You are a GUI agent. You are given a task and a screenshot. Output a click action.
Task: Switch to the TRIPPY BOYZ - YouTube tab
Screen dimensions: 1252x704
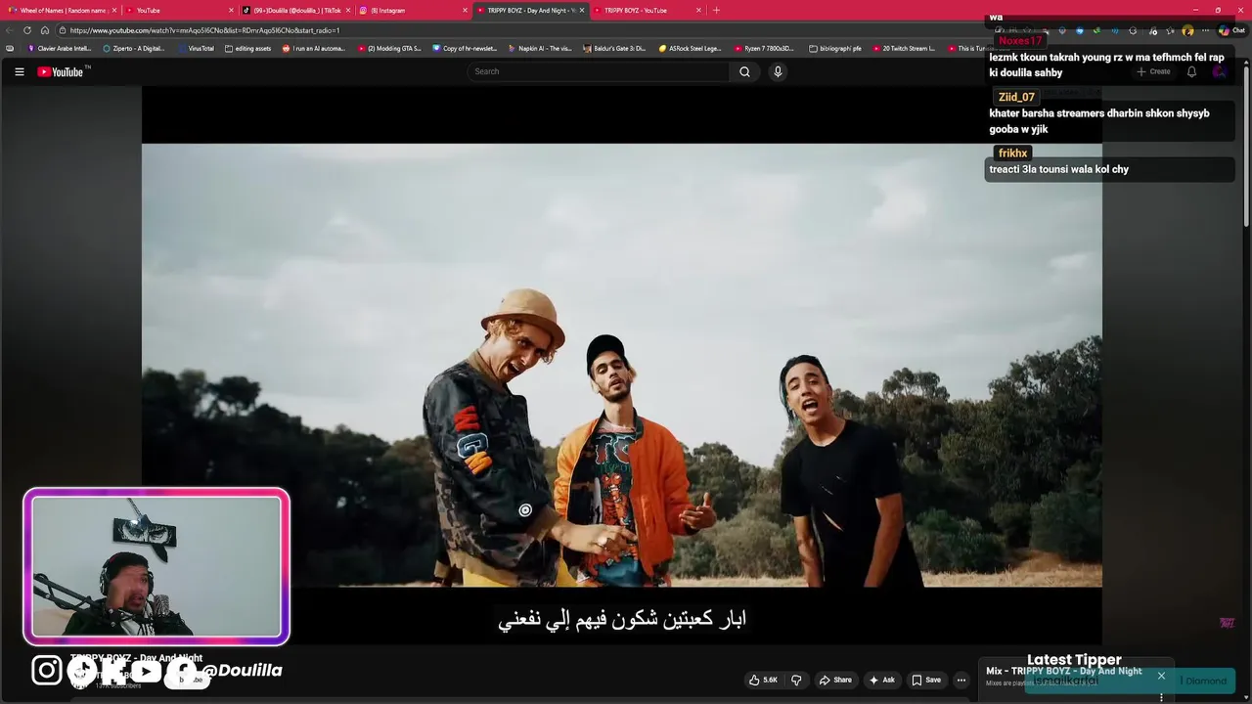point(646,10)
